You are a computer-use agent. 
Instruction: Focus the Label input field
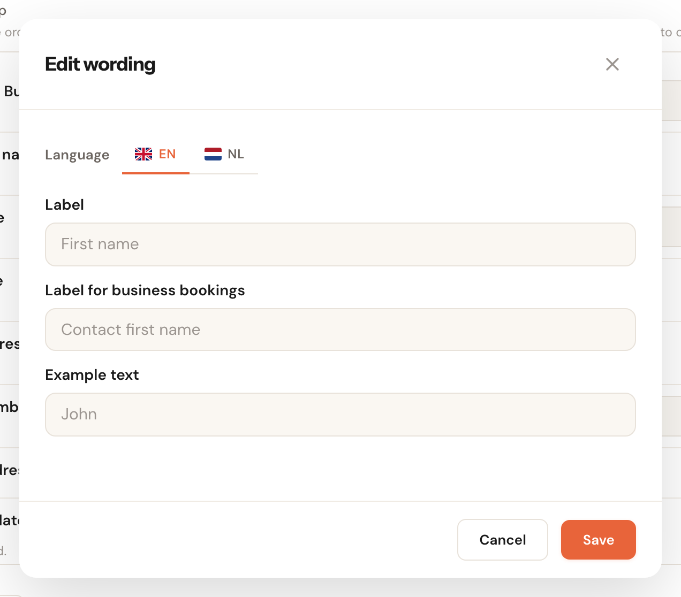pyautogui.click(x=340, y=244)
